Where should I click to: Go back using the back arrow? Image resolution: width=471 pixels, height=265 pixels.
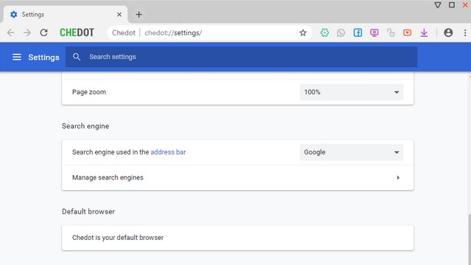point(11,32)
